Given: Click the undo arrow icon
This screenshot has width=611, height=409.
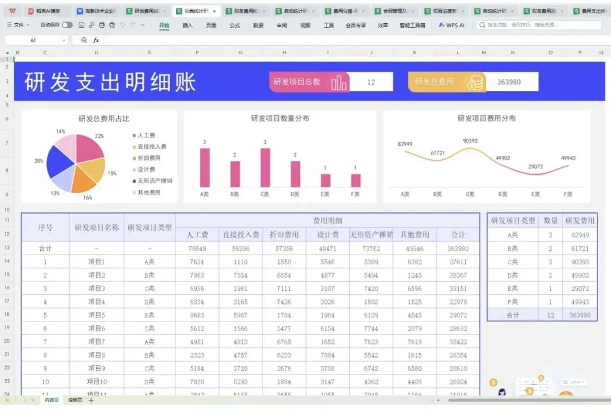Looking at the screenshot, I should tap(122, 25).
